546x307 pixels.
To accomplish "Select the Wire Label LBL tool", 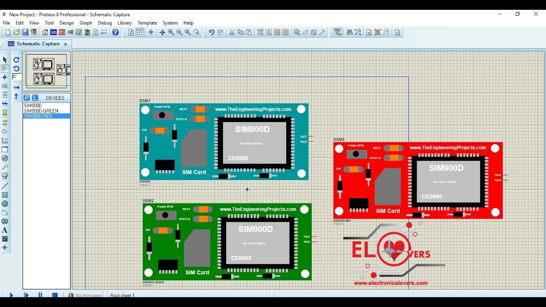I will (5, 86).
